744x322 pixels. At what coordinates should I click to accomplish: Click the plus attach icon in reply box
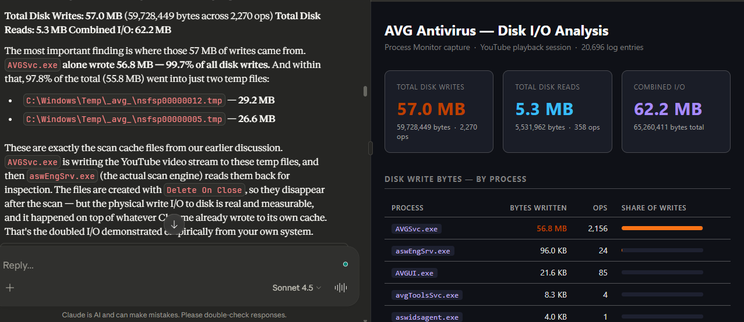pyautogui.click(x=10, y=288)
